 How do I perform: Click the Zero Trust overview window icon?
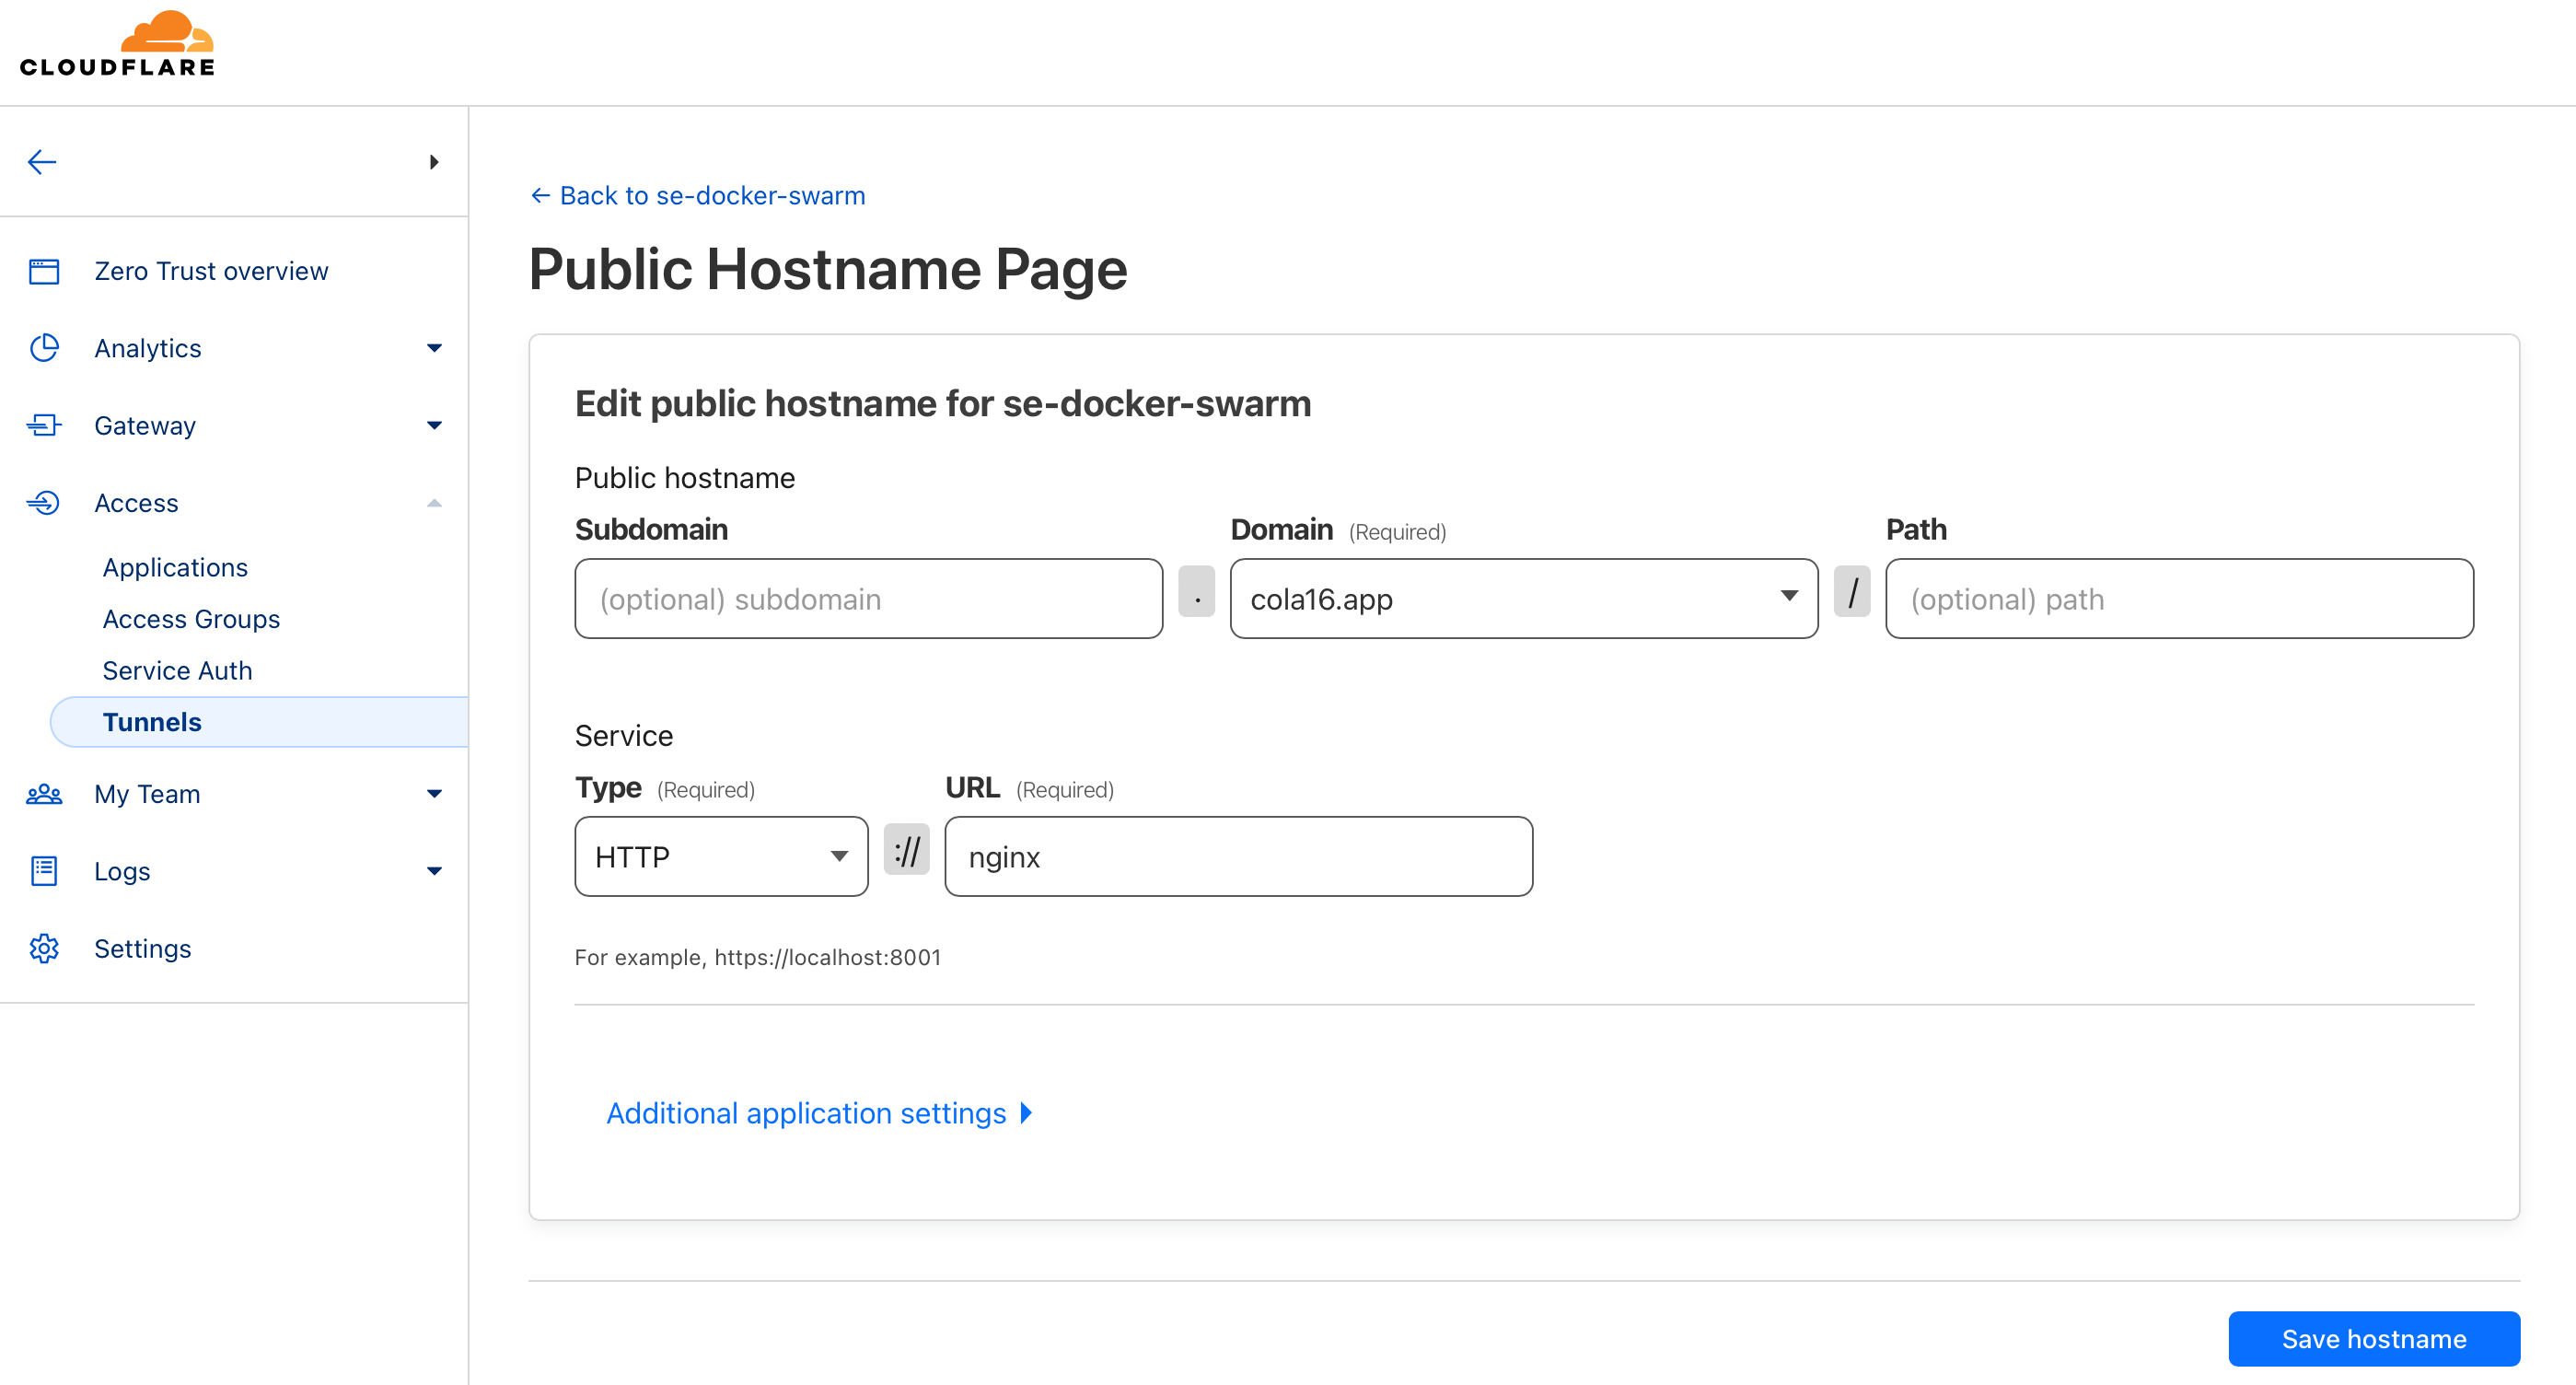[x=44, y=271]
